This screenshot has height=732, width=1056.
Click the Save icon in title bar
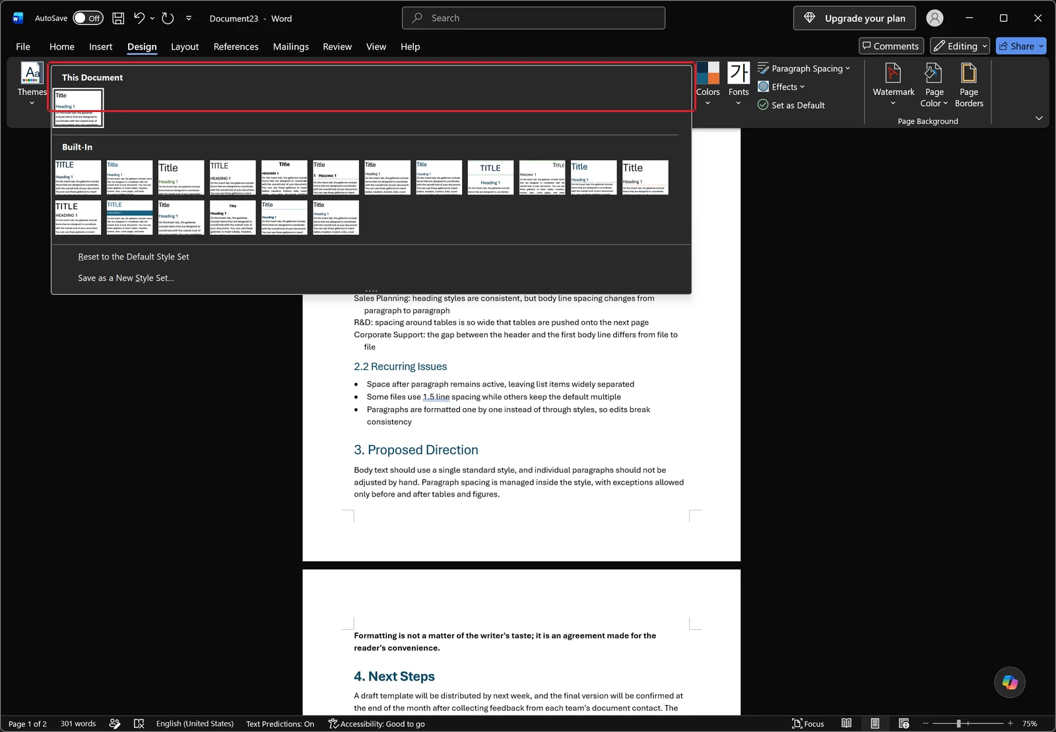point(118,18)
